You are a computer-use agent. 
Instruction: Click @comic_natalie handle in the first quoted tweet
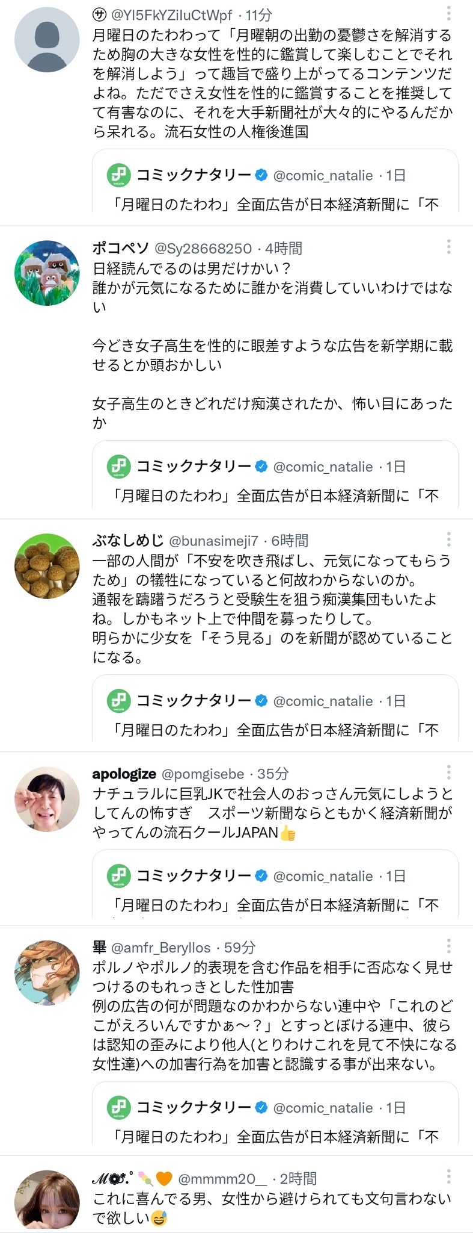323,175
